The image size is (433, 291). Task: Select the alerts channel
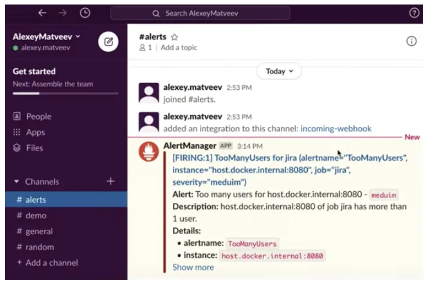pyautogui.click(x=66, y=200)
